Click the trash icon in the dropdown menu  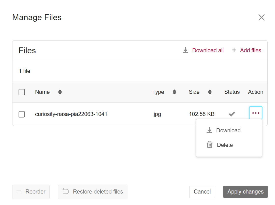point(209,145)
